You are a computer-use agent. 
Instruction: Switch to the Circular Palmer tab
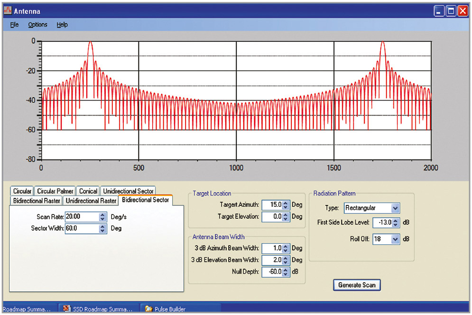point(55,191)
